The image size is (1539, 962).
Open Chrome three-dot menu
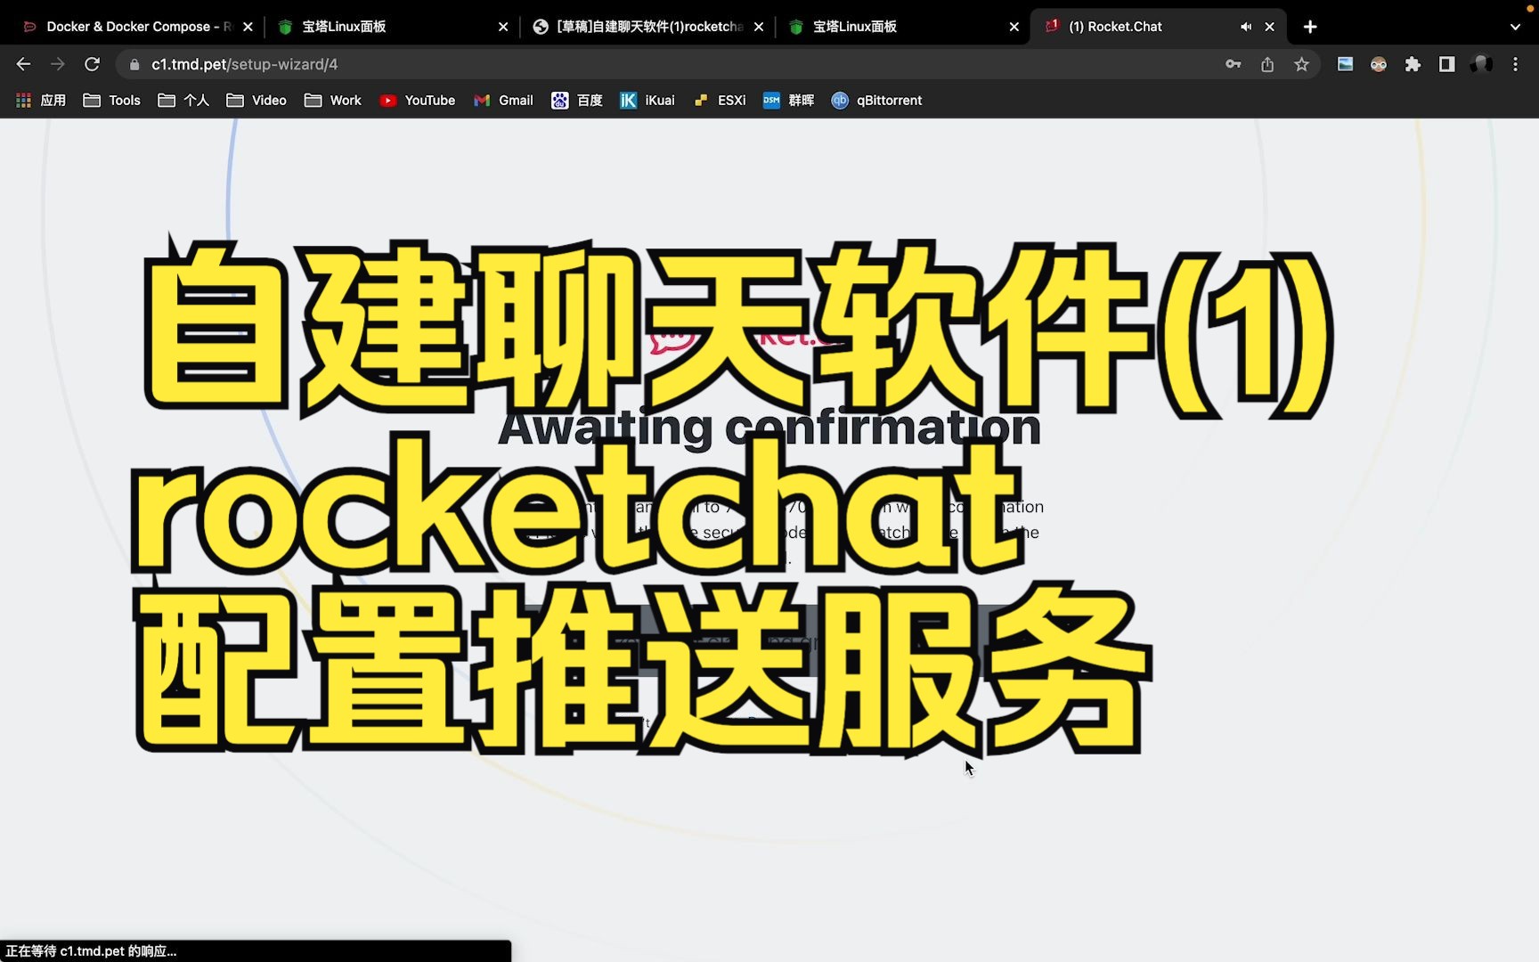pos(1515,64)
